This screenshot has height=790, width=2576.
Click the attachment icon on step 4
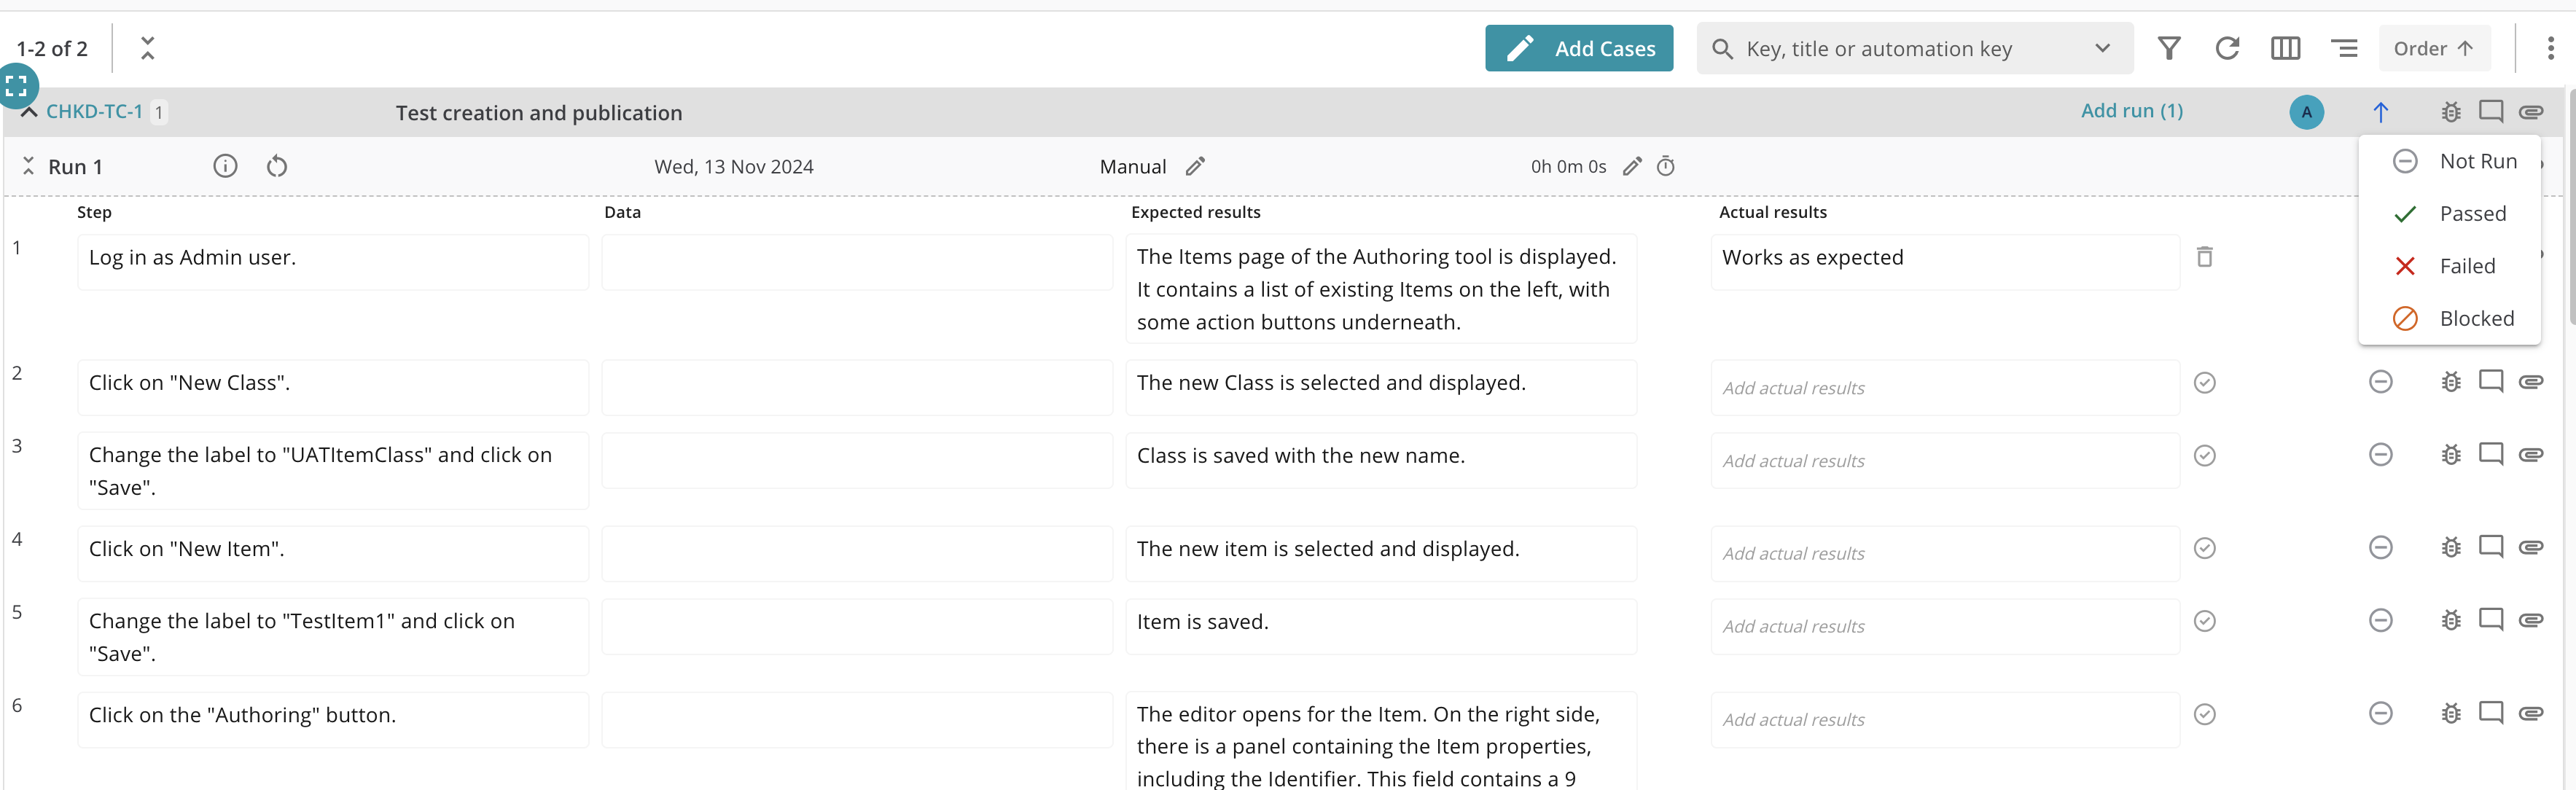click(2530, 547)
